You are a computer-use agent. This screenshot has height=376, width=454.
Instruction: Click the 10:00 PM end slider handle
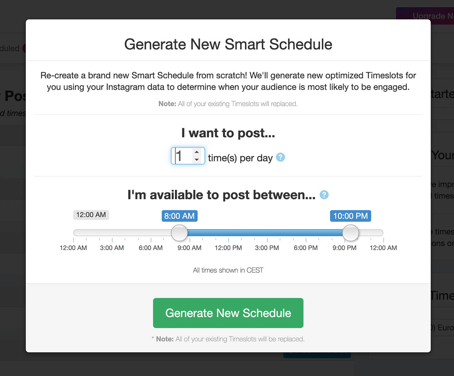pos(351,233)
